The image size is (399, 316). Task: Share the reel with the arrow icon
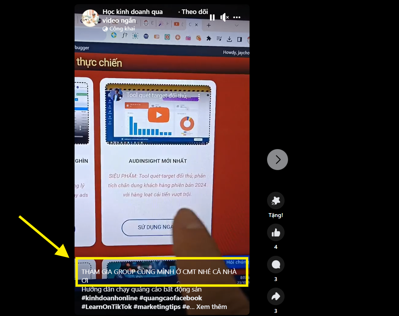[275, 296]
